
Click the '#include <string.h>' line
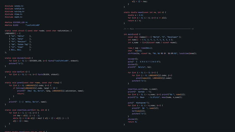(15, 11)
